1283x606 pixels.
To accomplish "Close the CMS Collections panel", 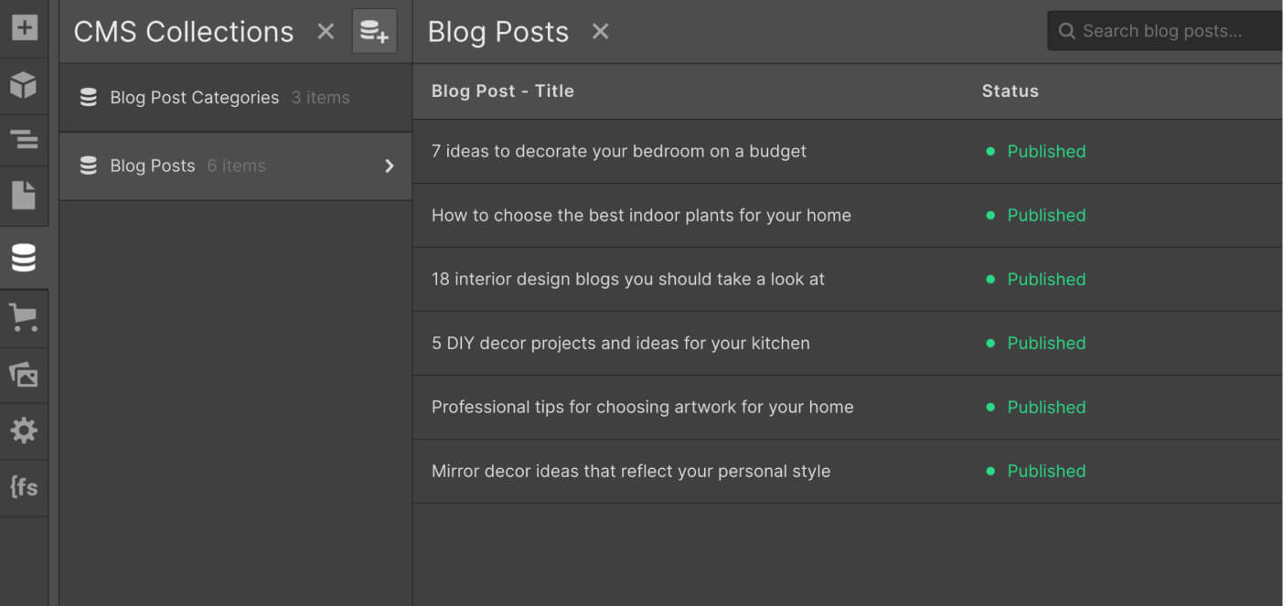I will [x=326, y=31].
